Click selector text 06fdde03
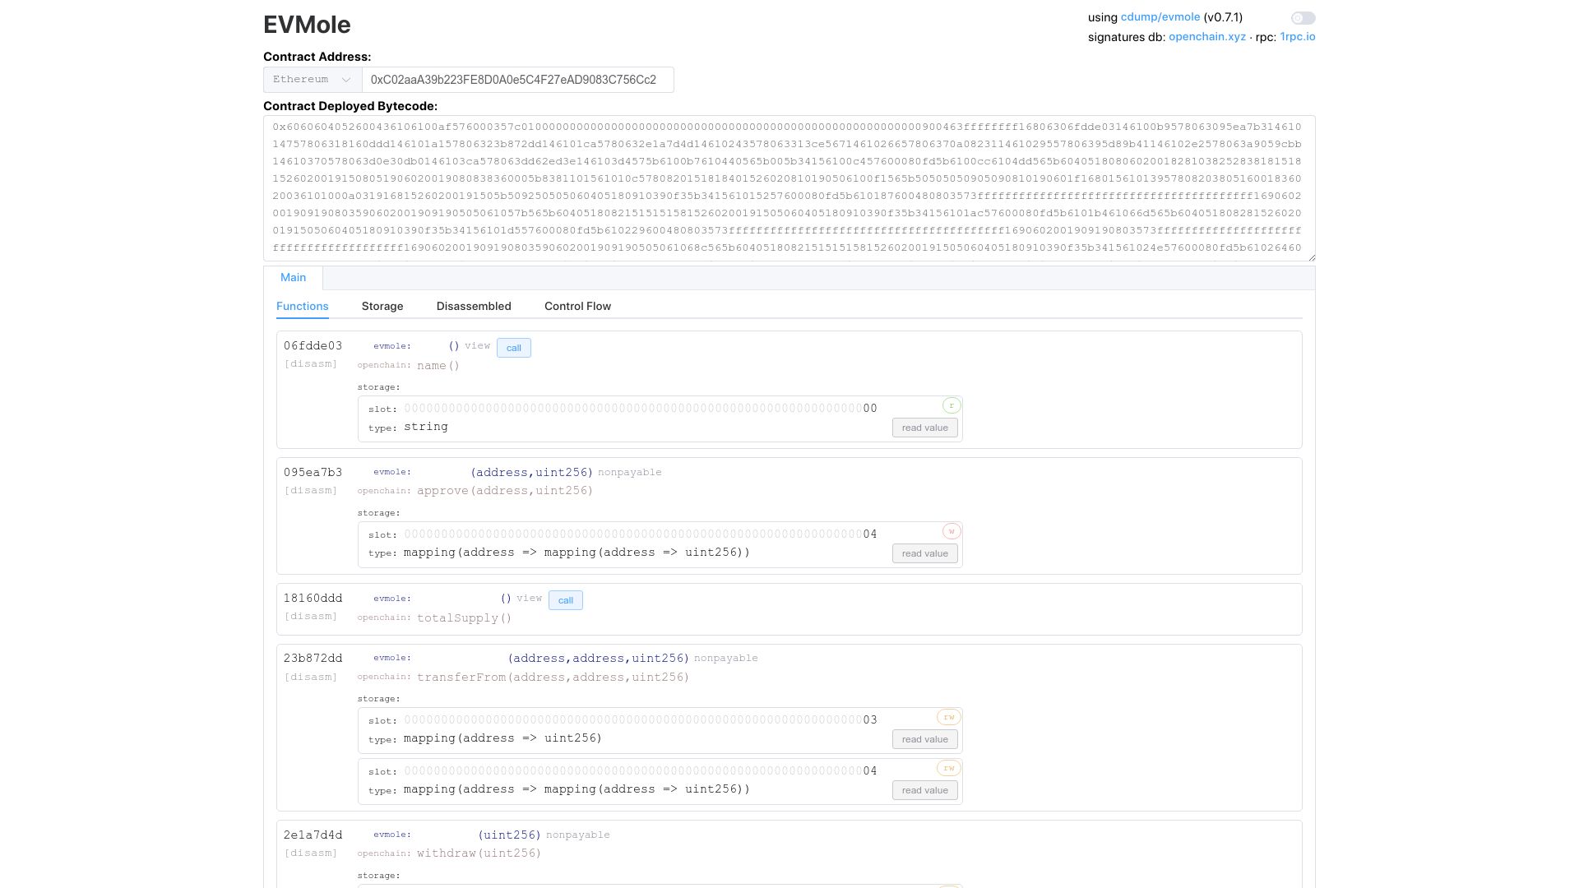This screenshot has height=888, width=1579. [313, 346]
